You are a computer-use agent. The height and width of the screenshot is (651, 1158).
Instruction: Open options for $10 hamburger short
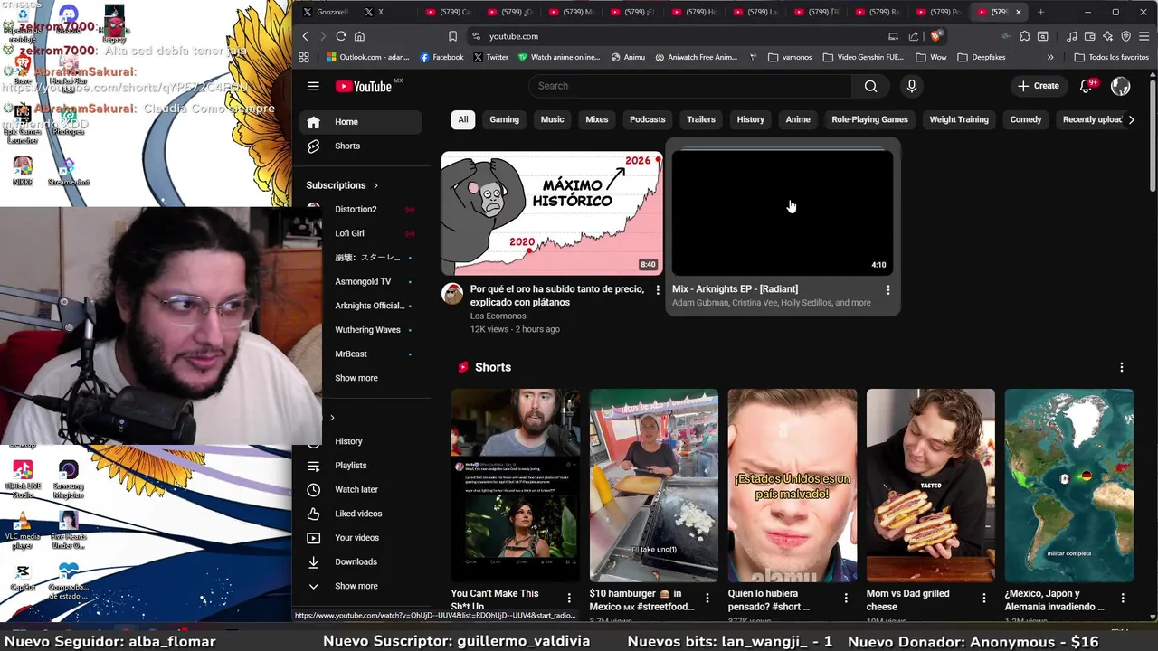[707, 598]
